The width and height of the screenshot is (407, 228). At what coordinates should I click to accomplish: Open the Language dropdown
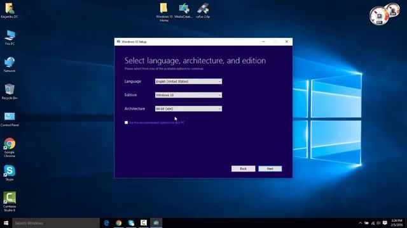point(188,82)
